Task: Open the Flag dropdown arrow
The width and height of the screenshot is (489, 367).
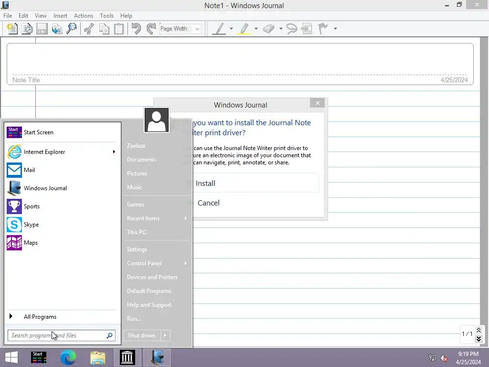Action: pos(335,29)
